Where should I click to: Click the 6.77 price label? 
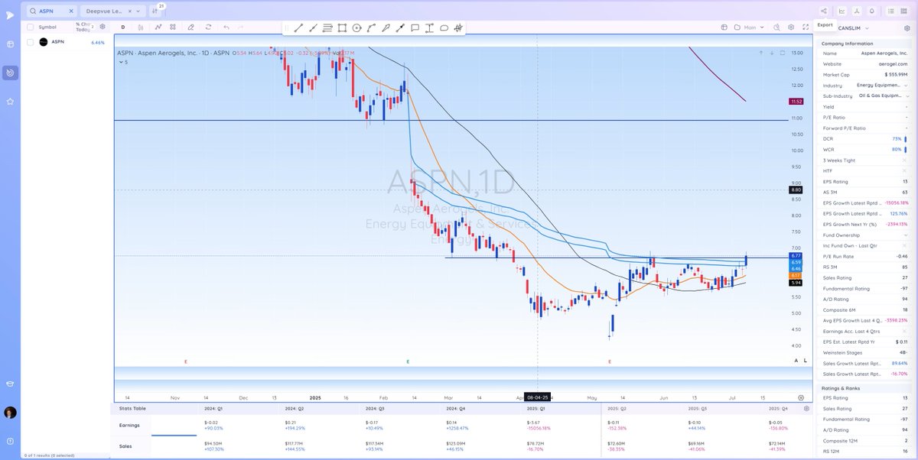(796, 256)
